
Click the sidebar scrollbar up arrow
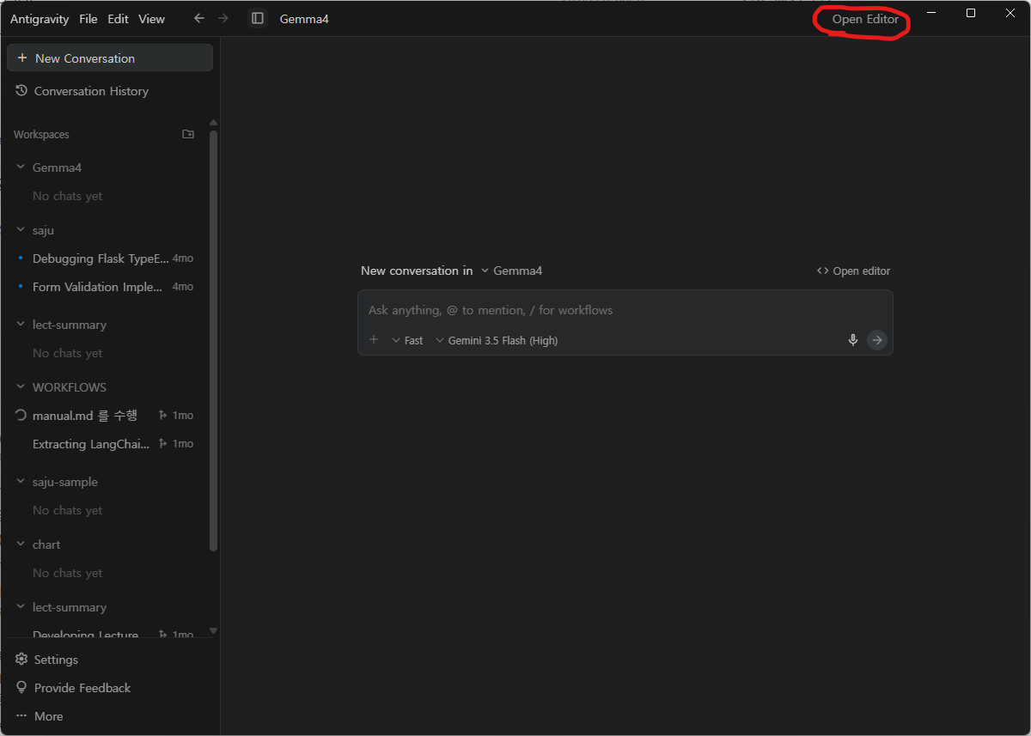(213, 123)
